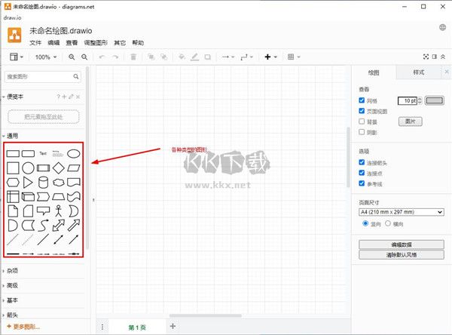
Task: Select the 横向 landscape radio button
Action: click(388, 223)
